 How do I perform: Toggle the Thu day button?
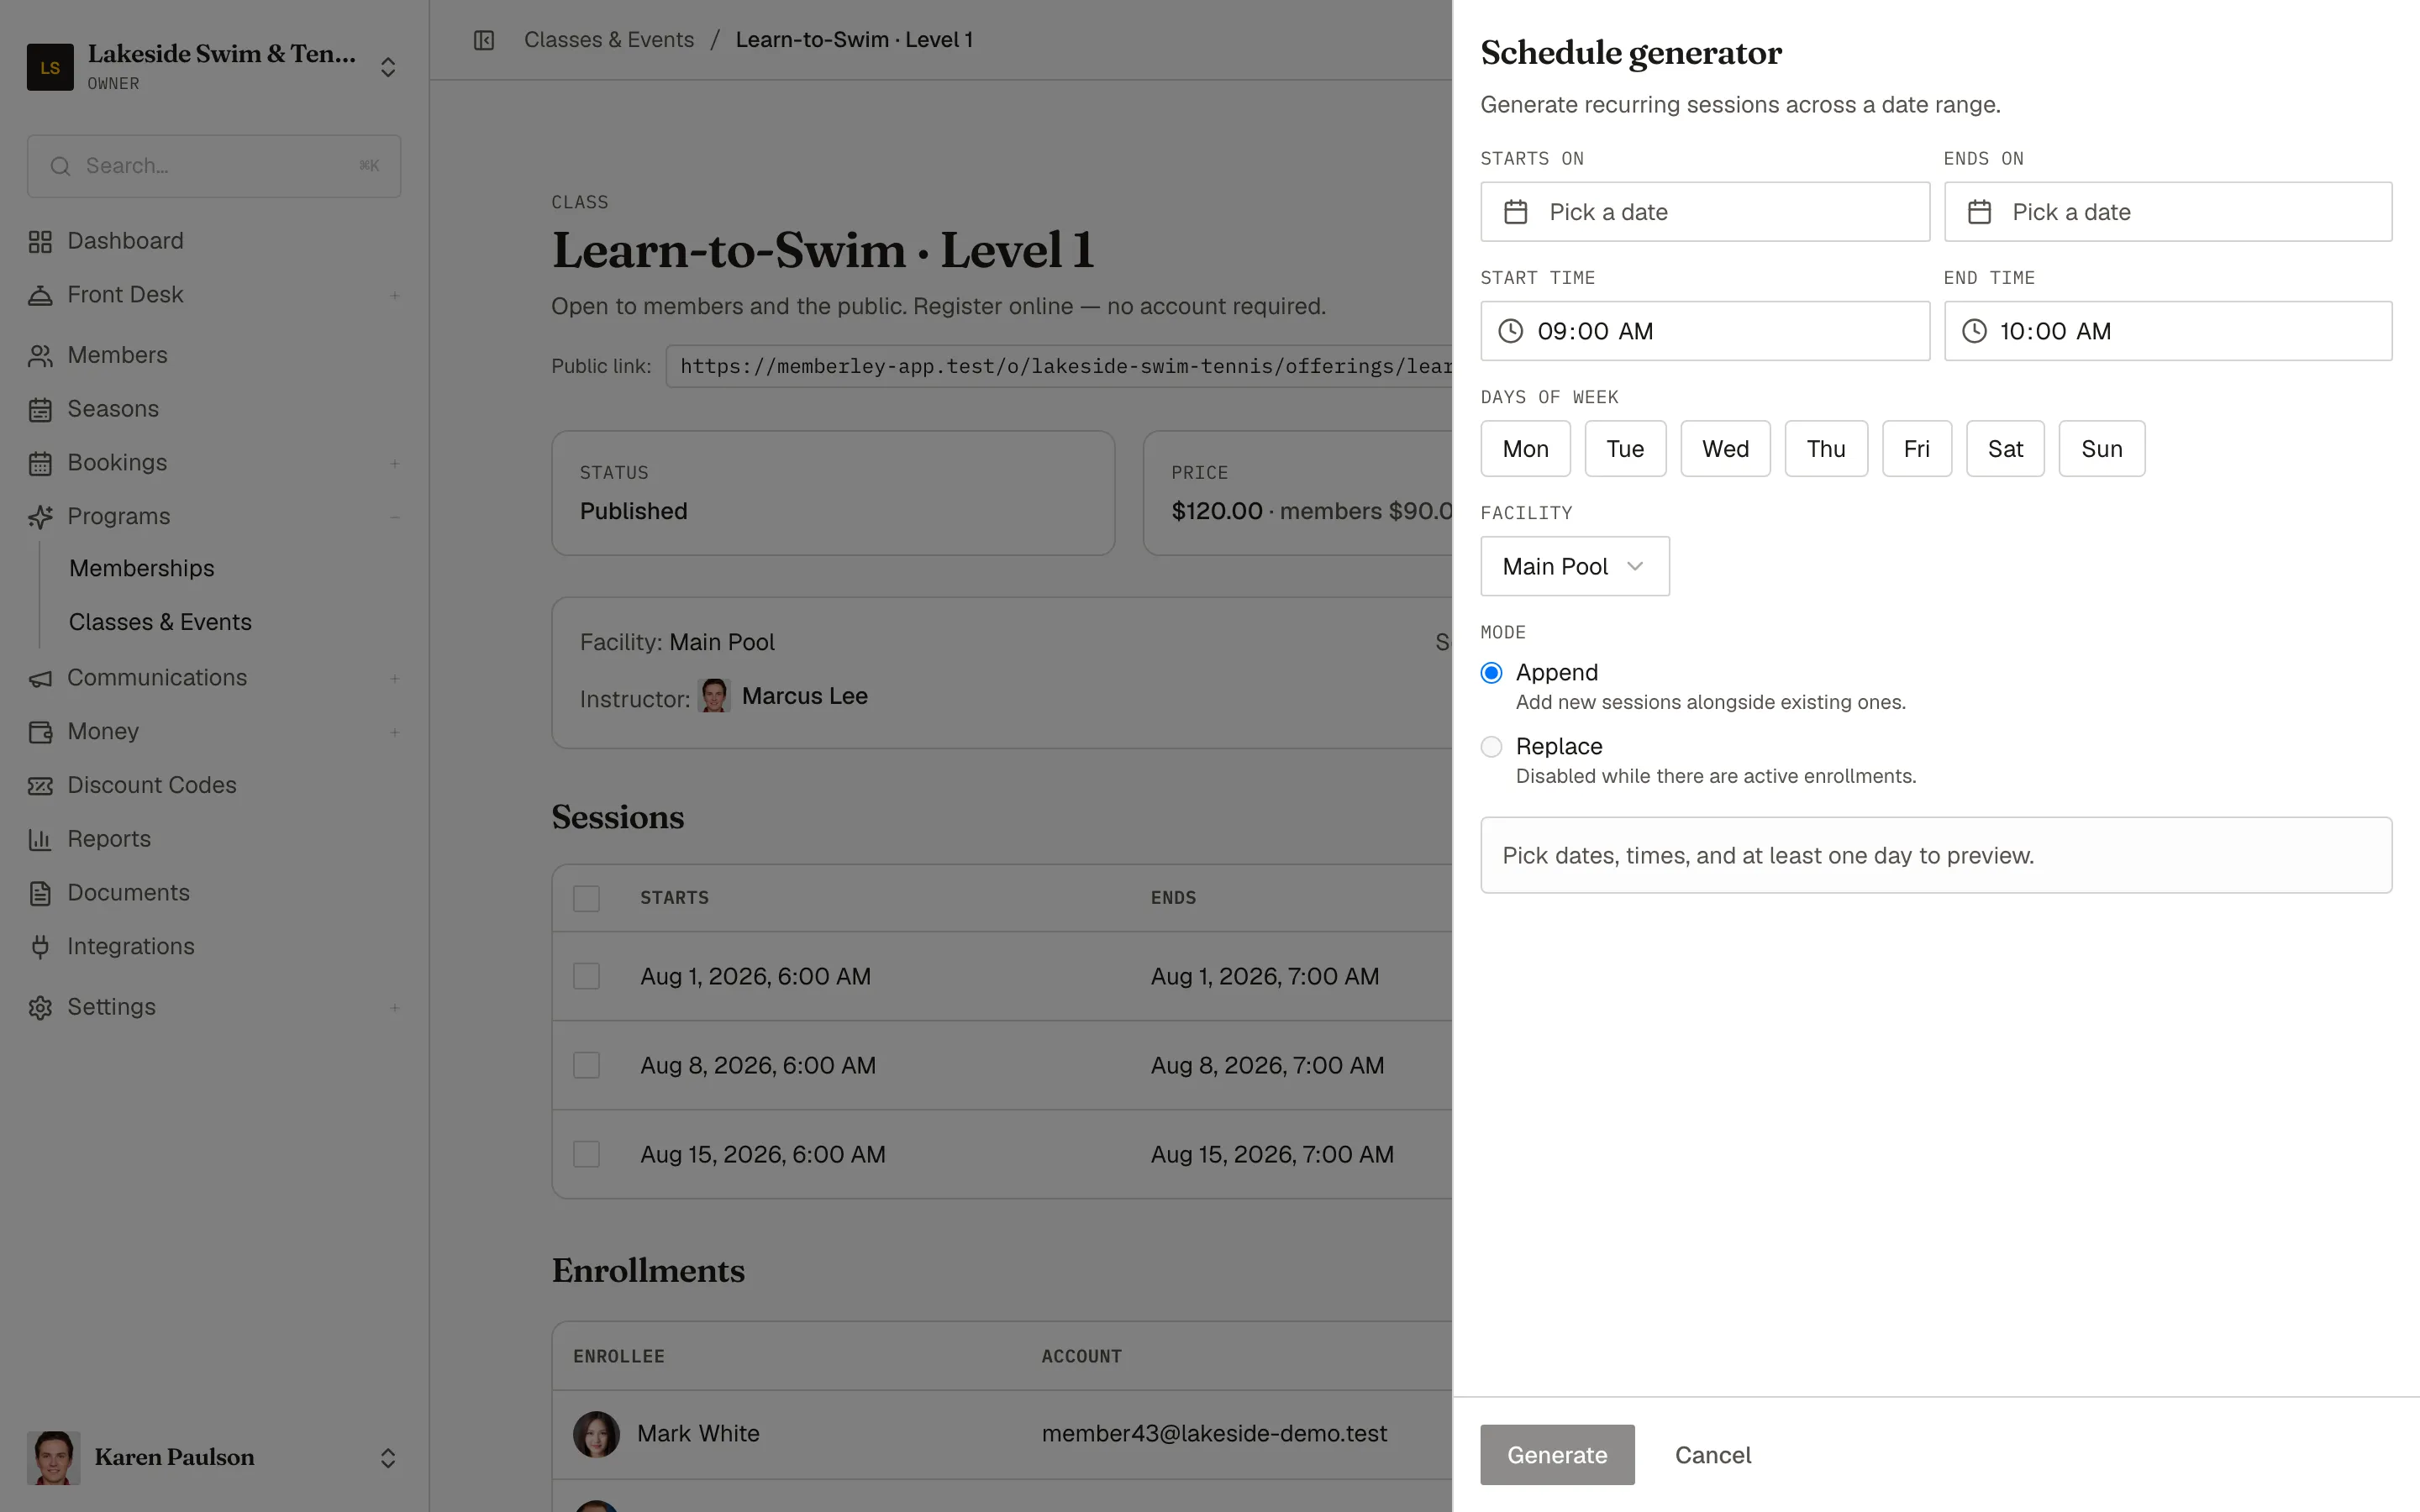1826,449
